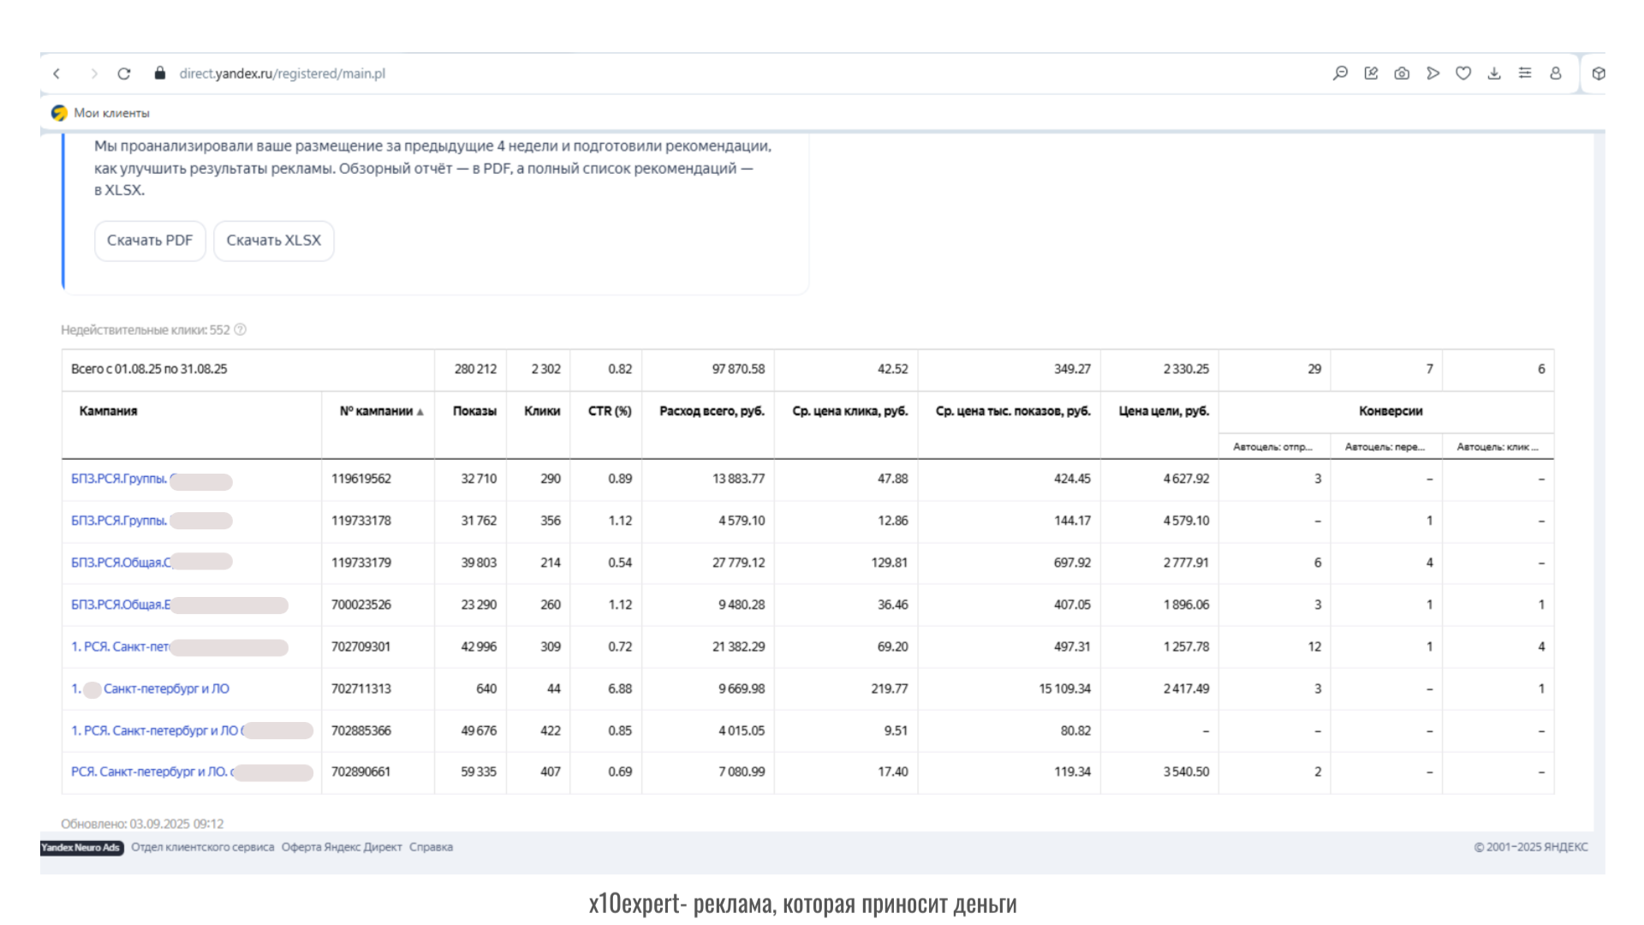Click the CPM value 15 109.34
The image size is (1644, 925).
tap(1064, 689)
